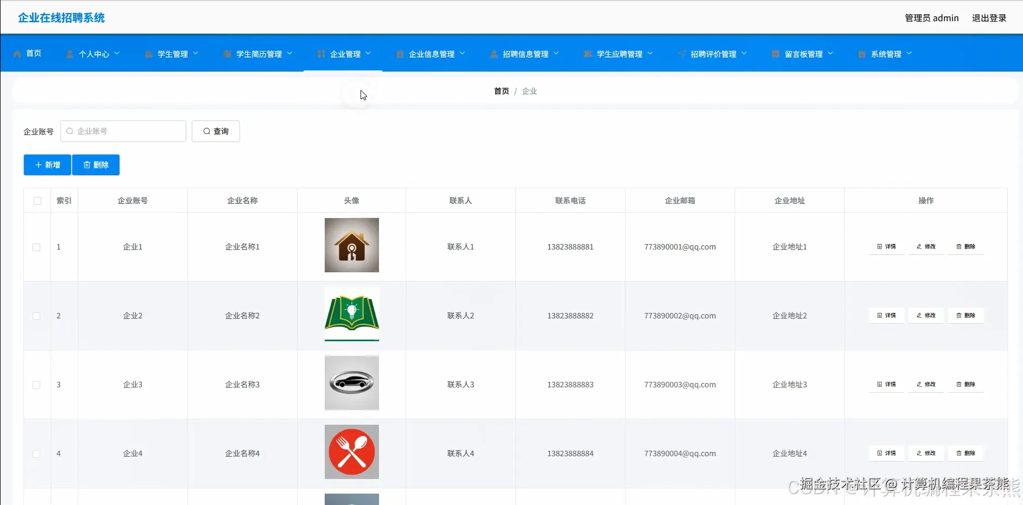
Task: Check the row checkbox for 企业3
Action: coord(36,385)
